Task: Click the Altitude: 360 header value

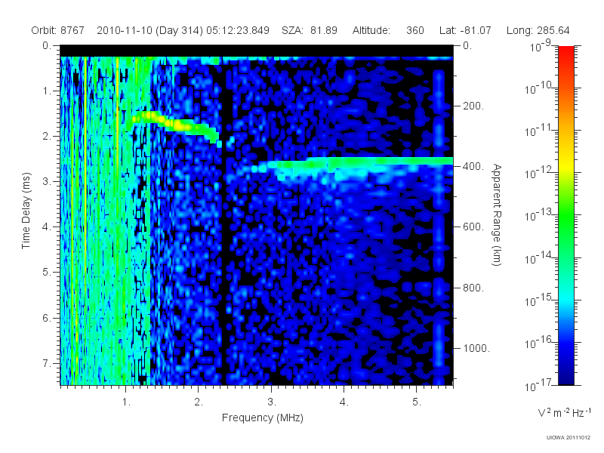Action: click(x=388, y=30)
